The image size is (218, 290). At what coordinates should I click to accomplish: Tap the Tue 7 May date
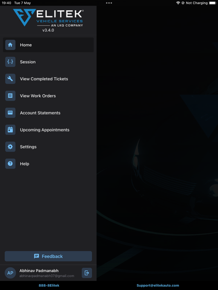point(22,3)
